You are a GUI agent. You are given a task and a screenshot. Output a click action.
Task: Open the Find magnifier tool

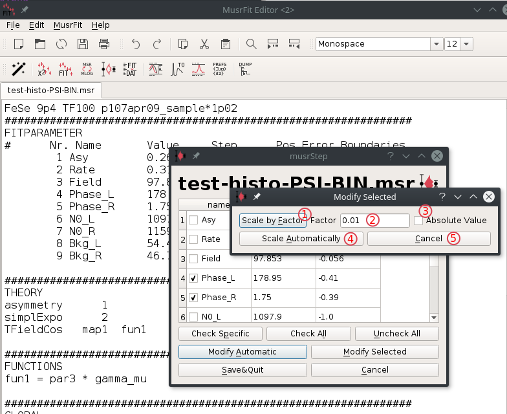(x=252, y=44)
